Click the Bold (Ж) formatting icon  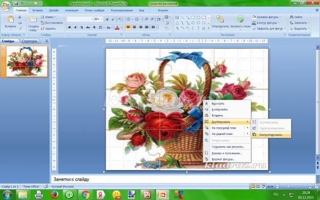tap(70, 27)
